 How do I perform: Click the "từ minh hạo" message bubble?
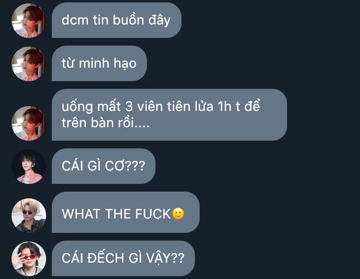[x=99, y=63]
